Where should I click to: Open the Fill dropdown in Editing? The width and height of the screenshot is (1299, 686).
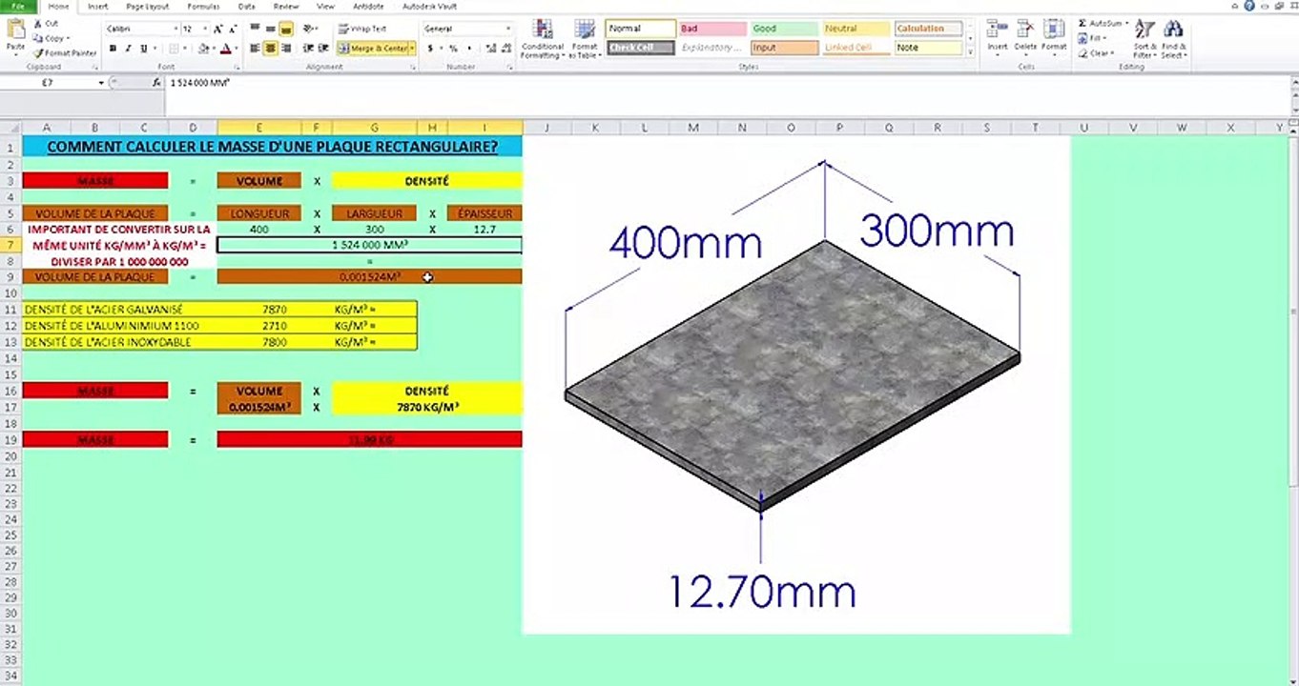tap(1094, 38)
